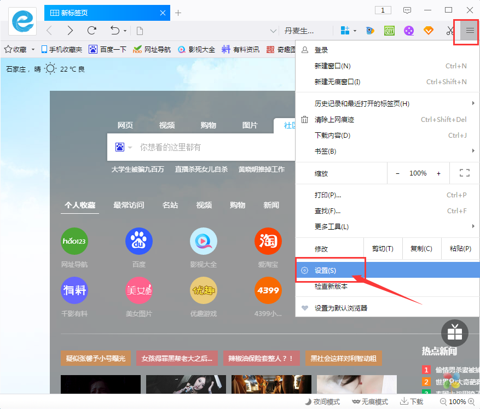This screenshot has height=409, width=480.
Task: Open downloads from the bottom status bar
Action: tap(411, 401)
